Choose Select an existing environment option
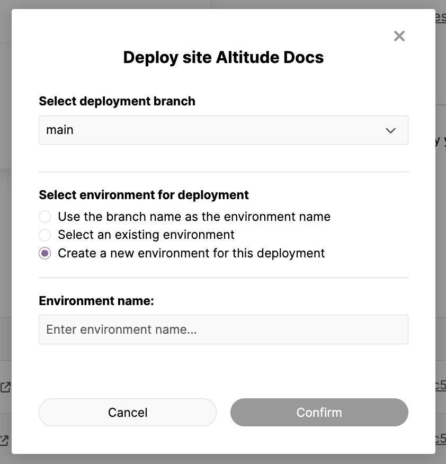Image resolution: width=446 pixels, height=464 pixels. (44, 235)
